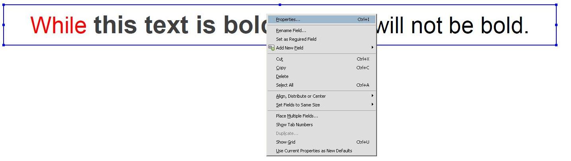The height and width of the screenshot is (161, 571).
Task: Click the left-middle resize handle of the field
Action: coord(4,25)
